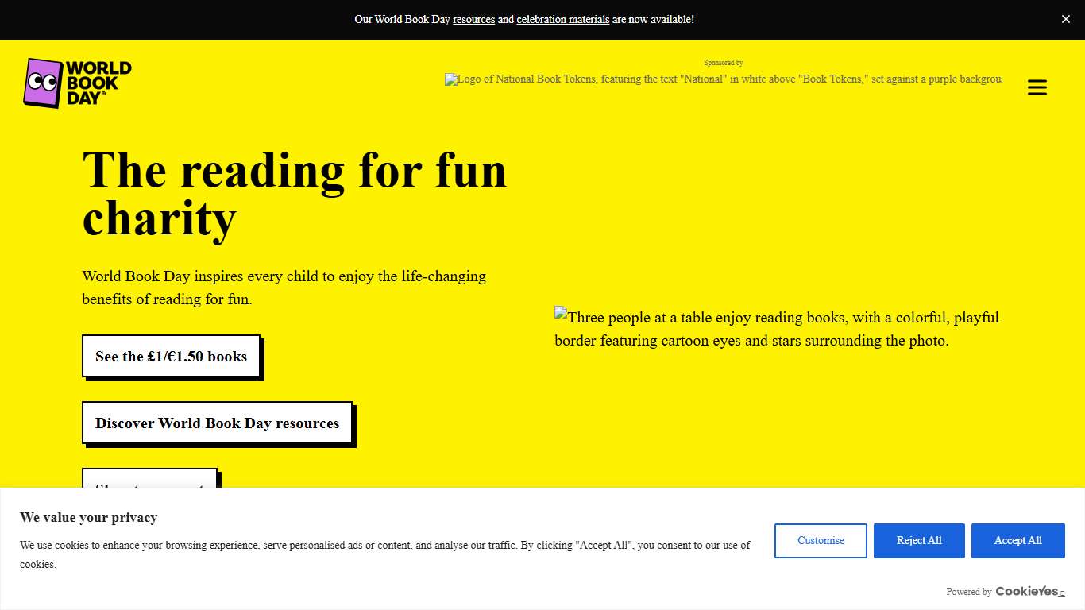Dismiss the announcement banner with the X
Viewport: 1085px width, 610px height.
pos(1066,19)
